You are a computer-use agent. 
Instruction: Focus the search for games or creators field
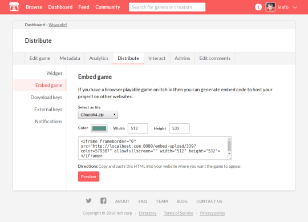click(x=167, y=7)
